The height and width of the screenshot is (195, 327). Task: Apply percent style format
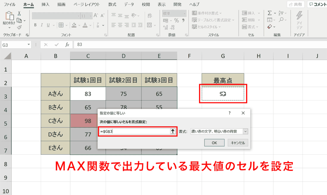tap(177, 20)
